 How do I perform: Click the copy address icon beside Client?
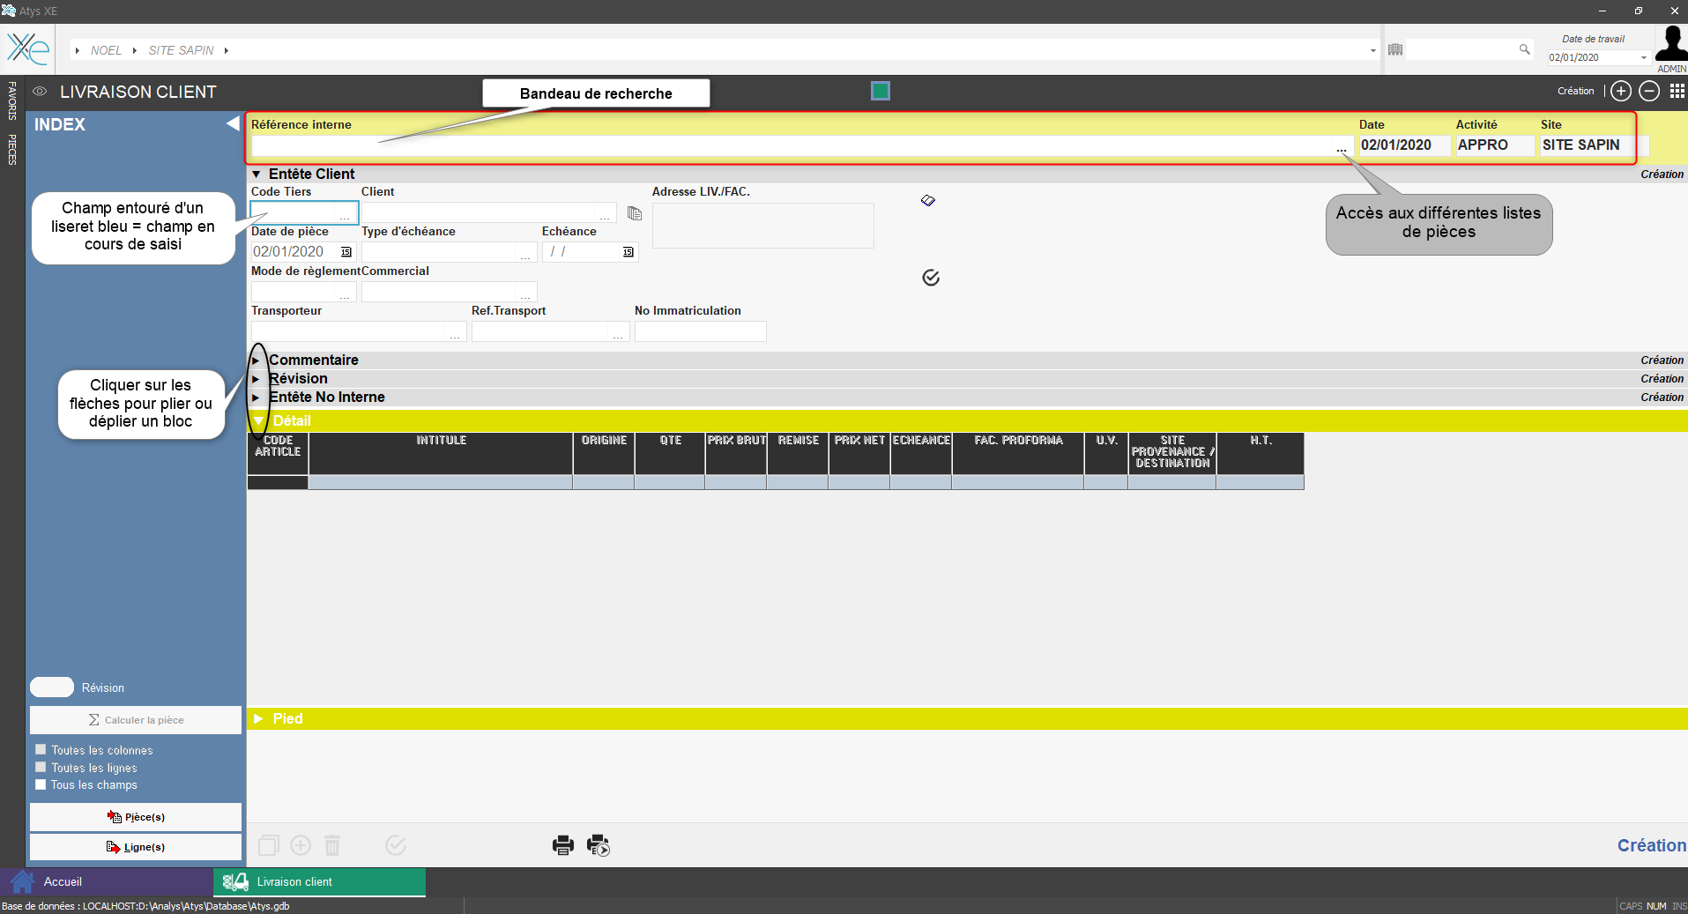(634, 213)
